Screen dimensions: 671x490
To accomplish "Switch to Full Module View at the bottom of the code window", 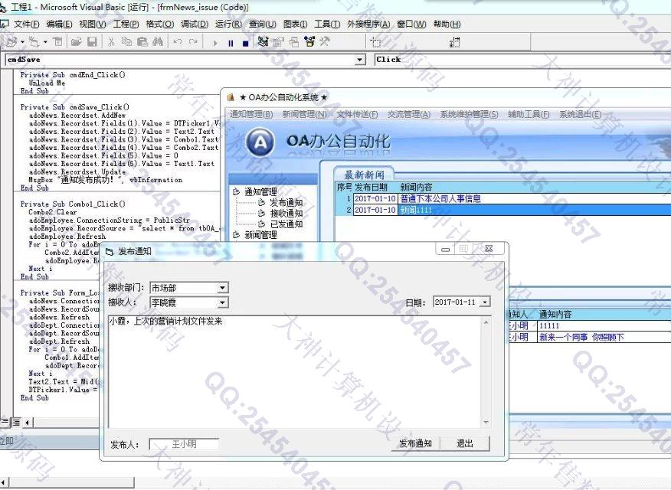I will (16, 423).
